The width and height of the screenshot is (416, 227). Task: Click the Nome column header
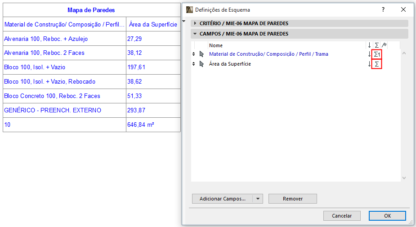coord(216,45)
